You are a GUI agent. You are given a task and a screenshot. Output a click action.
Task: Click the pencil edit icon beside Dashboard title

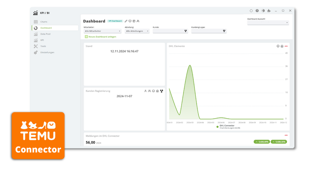(x=126, y=21)
